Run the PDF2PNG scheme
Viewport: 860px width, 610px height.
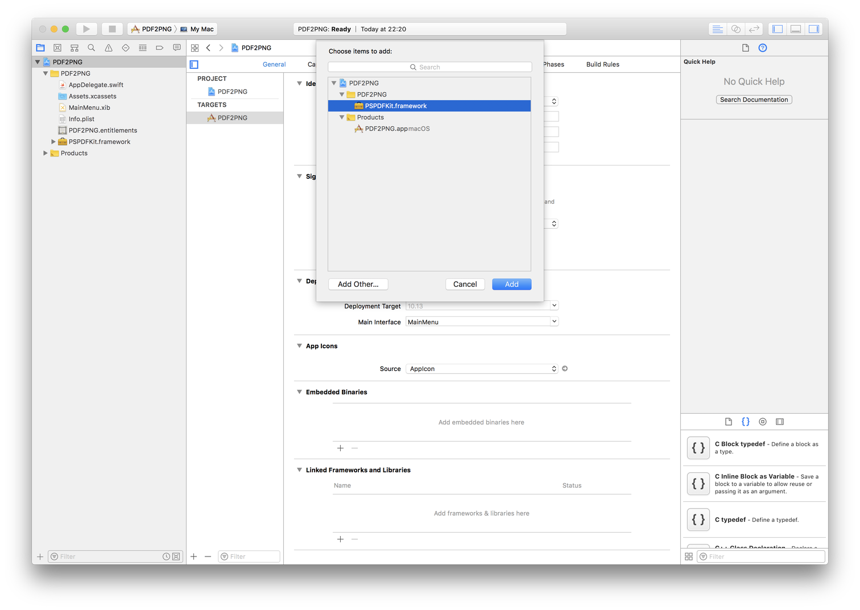(x=86, y=28)
